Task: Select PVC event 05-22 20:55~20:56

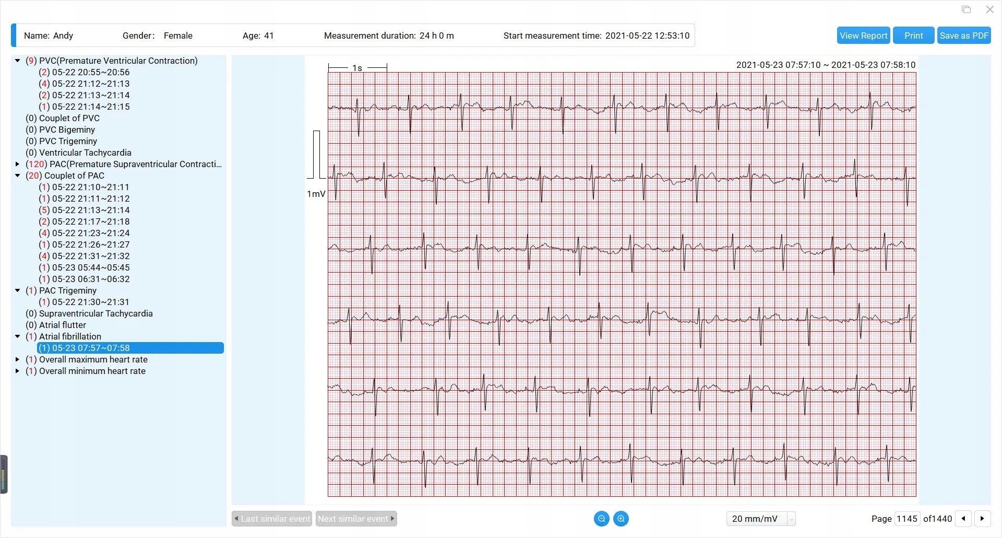Action: coord(84,72)
